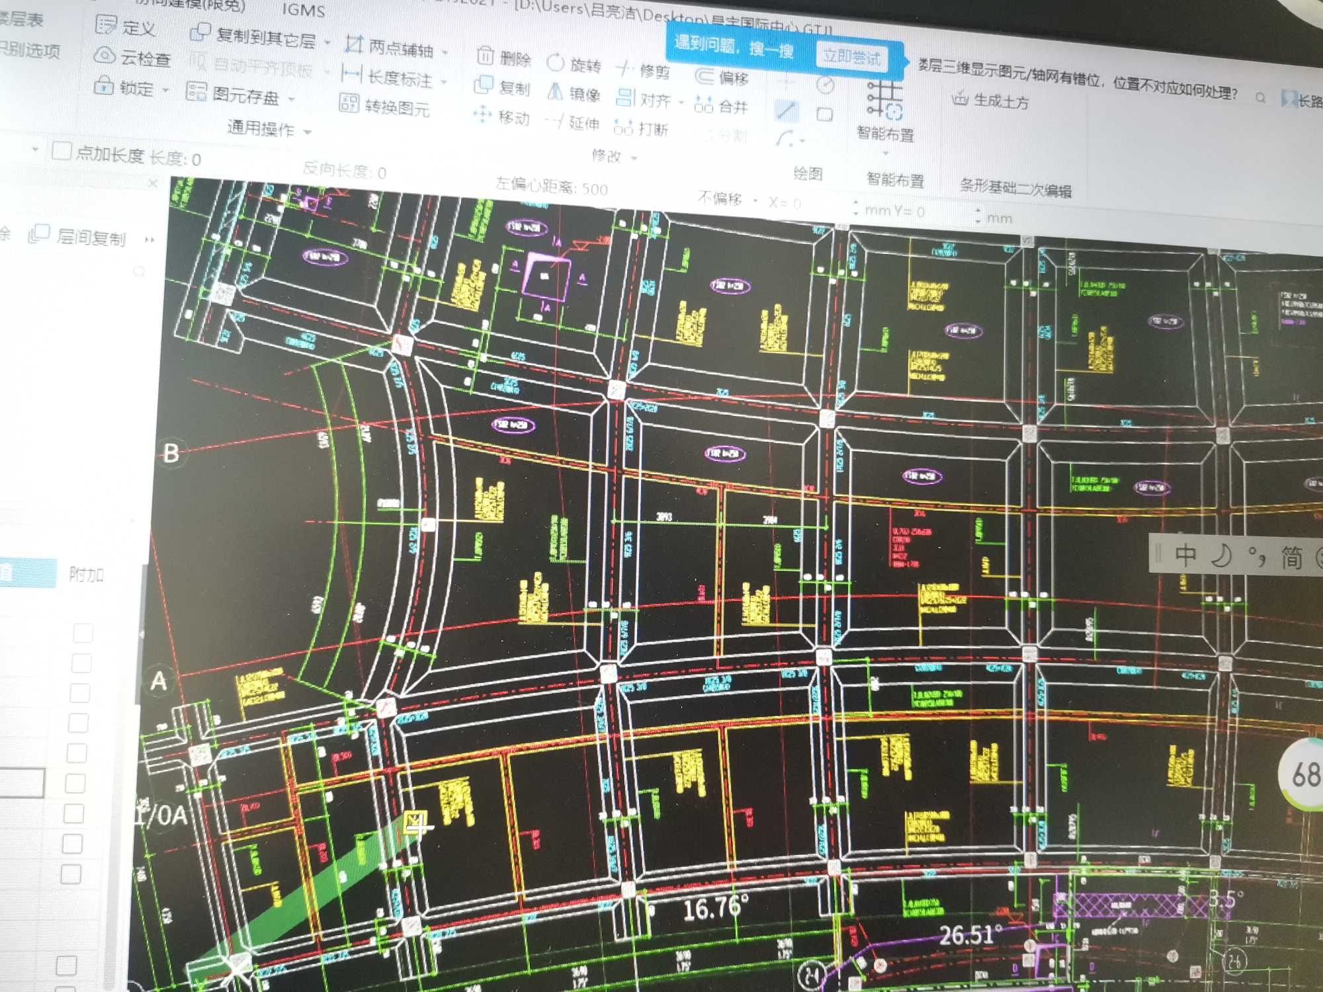Click the 删除 delete tool
This screenshot has height=992, width=1323.
pyautogui.click(x=504, y=58)
